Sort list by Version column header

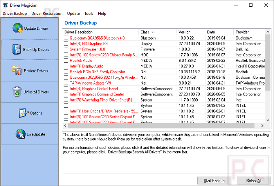[191, 32]
